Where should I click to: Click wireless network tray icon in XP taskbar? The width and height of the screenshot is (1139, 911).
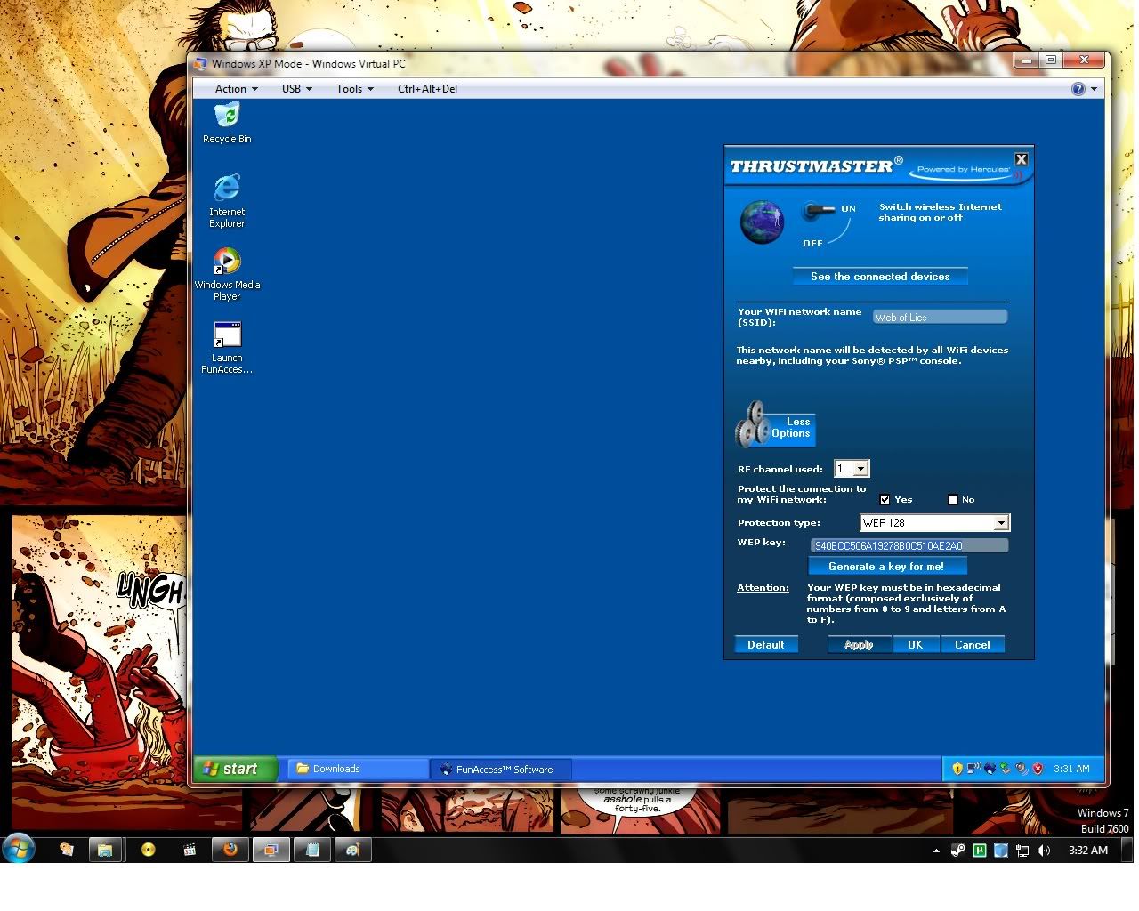(x=973, y=769)
